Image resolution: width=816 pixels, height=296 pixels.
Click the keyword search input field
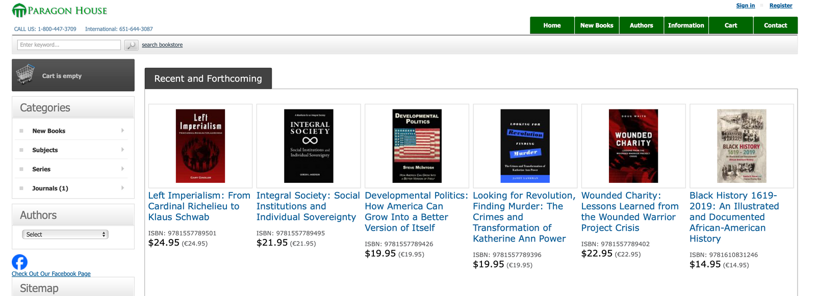click(x=68, y=45)
